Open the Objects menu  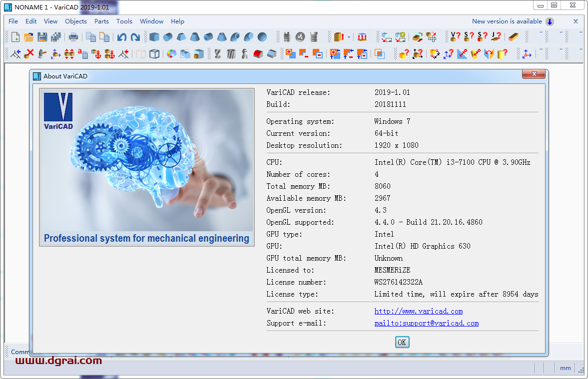pyautogui.click(x=76, y=21)
